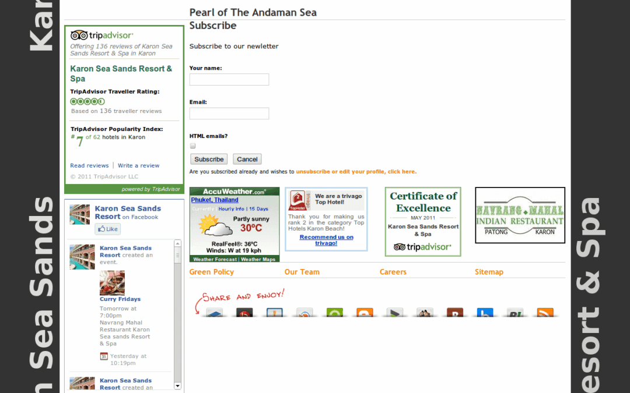Click the grey share icon with orange-blue circle
The height and width of the screenshot is (393, 630).
pyautogui.click(x=304, y=313)
